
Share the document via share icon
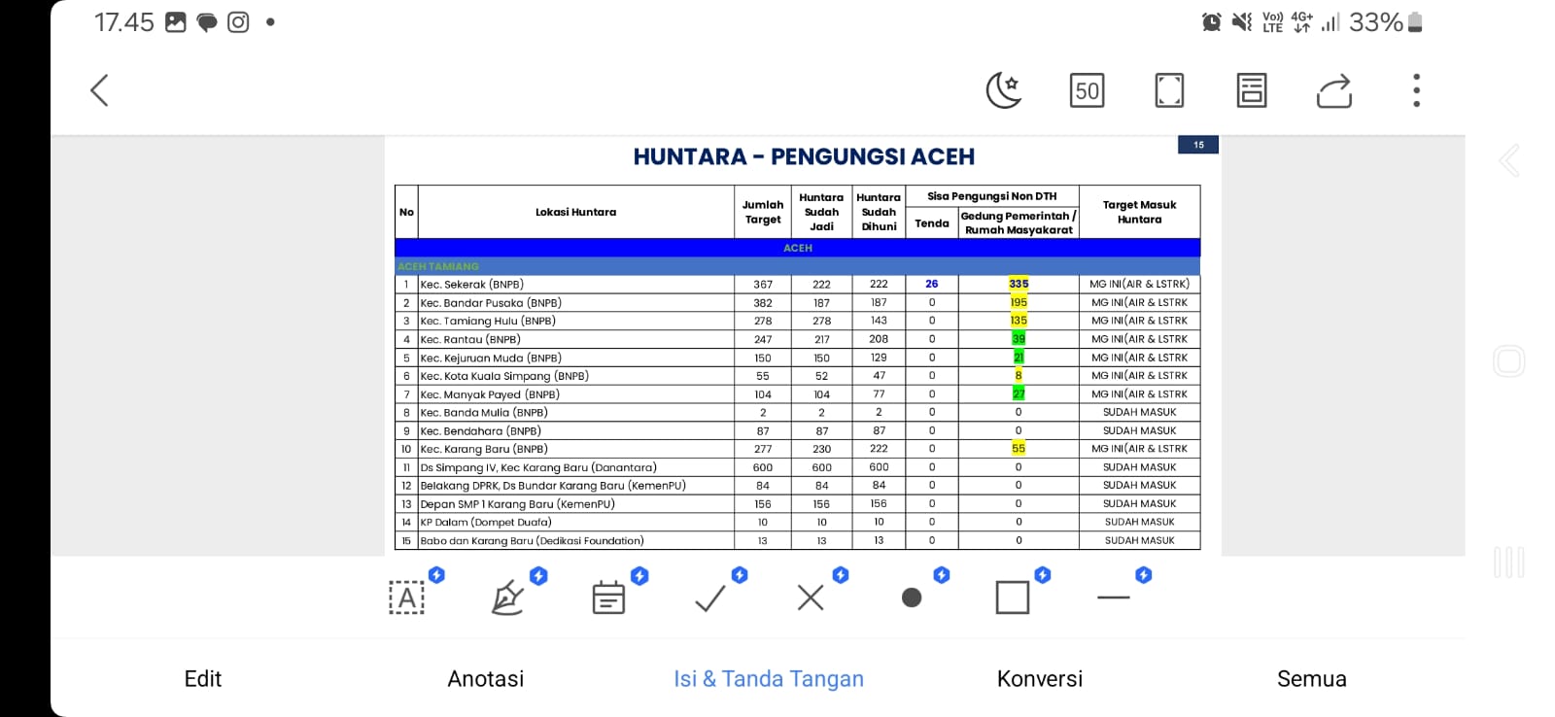[1334, 90]
